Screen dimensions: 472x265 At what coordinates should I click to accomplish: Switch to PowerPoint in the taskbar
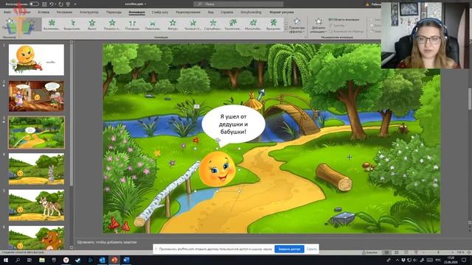[114, 260]
